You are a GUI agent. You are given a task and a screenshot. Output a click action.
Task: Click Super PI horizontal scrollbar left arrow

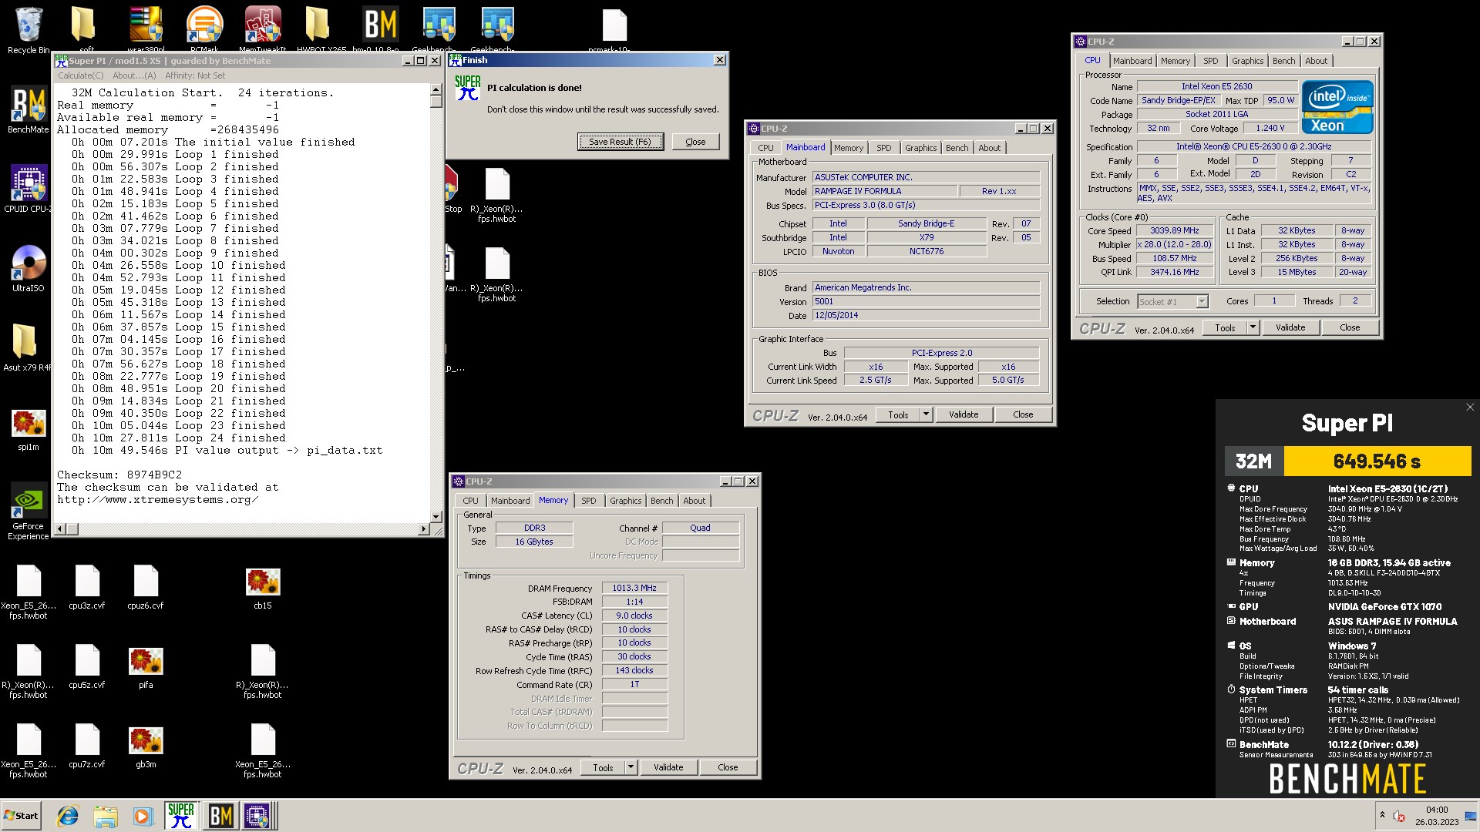(x=61, y=529)
